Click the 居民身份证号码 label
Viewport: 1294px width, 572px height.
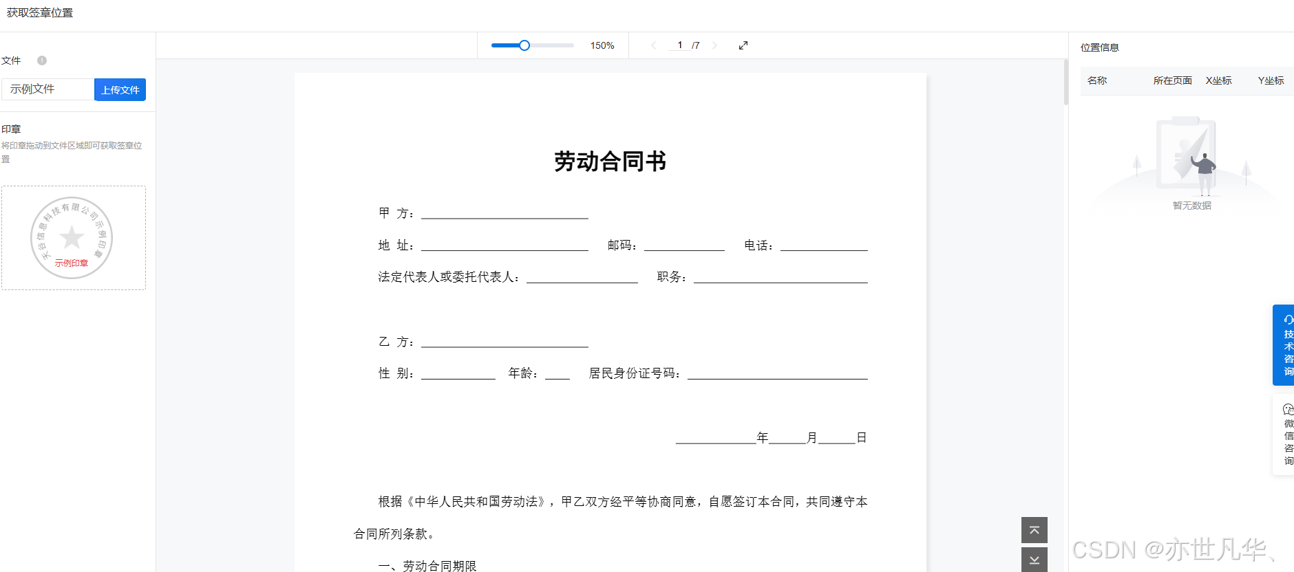[x=633, y=373]
